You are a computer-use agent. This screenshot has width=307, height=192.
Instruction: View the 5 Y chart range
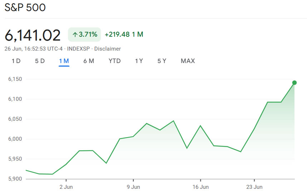click(x=162, y=61)
